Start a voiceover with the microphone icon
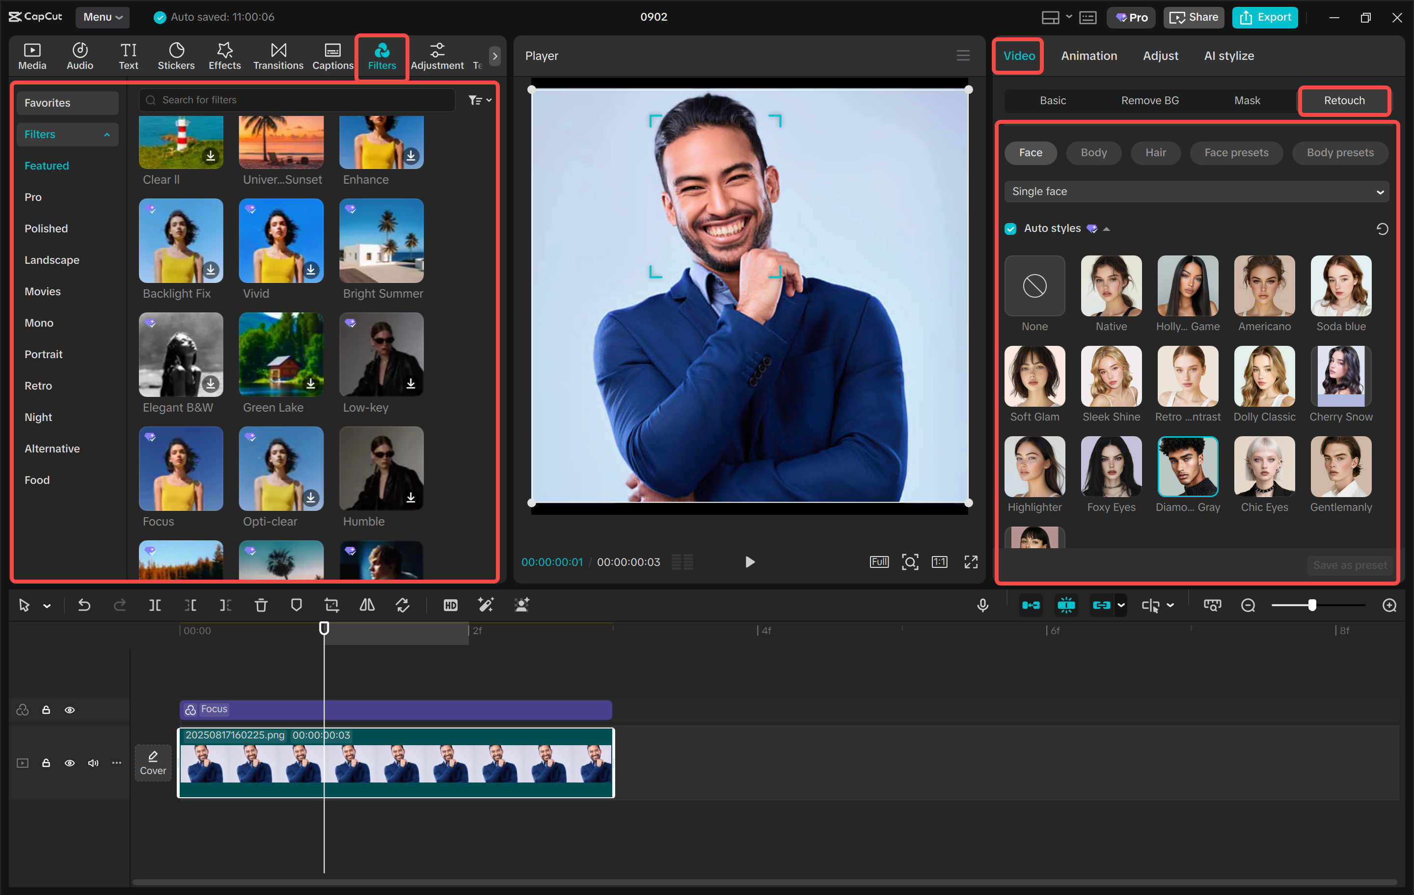Screen dimensions: 1414x895 point(983,605)
